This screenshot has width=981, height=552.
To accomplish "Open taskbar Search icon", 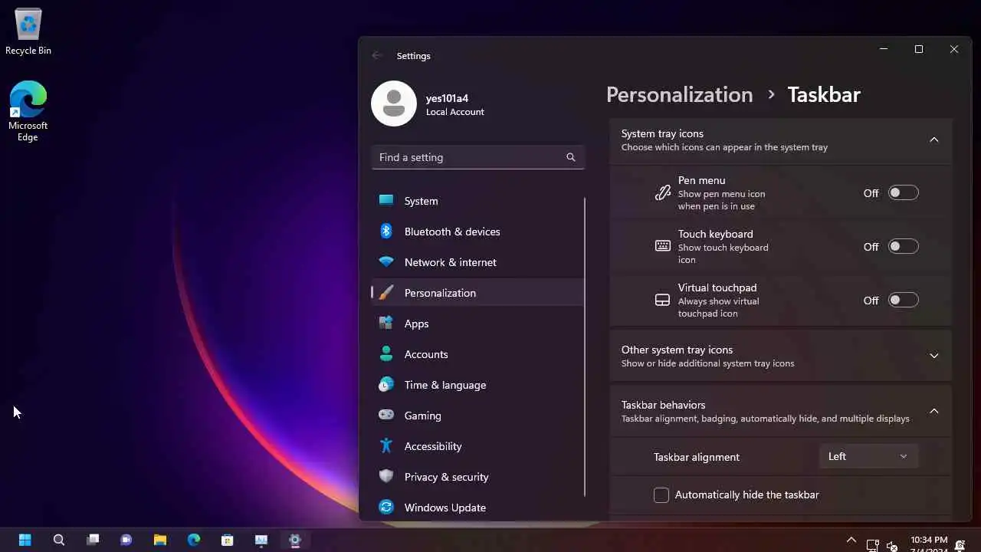I will click(59, 540).
